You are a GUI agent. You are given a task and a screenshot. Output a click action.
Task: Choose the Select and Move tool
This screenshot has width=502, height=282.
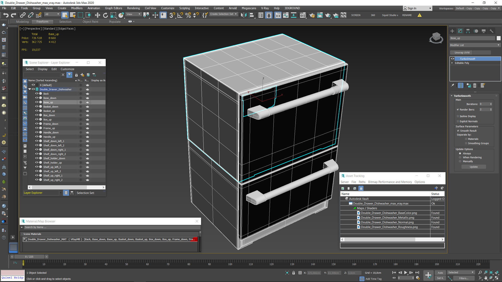pyautogui.click(x=98, y=15)
